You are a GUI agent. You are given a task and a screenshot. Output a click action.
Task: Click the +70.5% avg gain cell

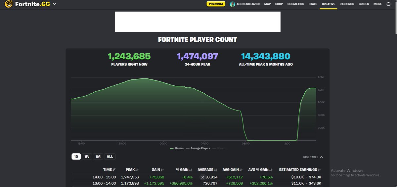(x=266, y=177)
